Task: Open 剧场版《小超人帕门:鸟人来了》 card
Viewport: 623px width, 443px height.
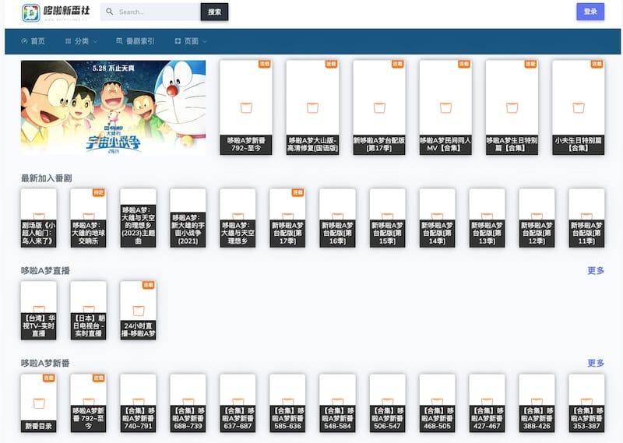Action: [x=38, y=218]
